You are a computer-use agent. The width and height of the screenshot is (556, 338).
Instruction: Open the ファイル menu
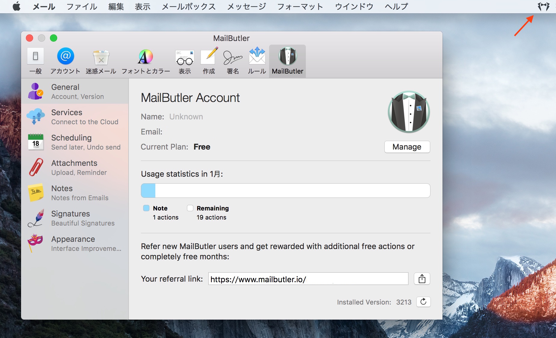82,6
